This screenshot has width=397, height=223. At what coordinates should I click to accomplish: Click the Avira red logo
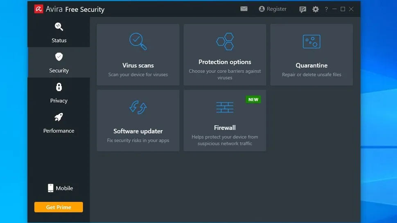click(39, 9)
